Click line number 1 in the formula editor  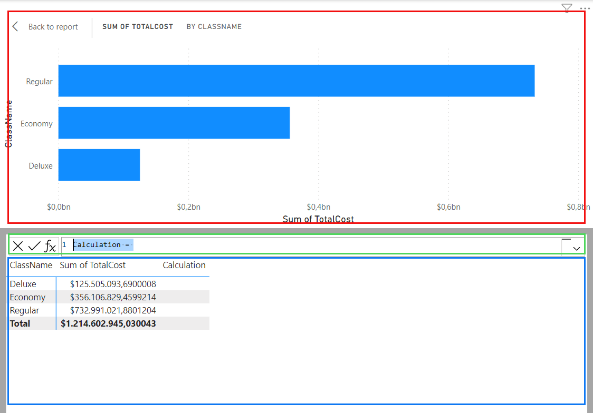[64, 245]
